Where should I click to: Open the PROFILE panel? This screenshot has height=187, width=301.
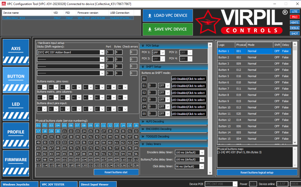16,132
